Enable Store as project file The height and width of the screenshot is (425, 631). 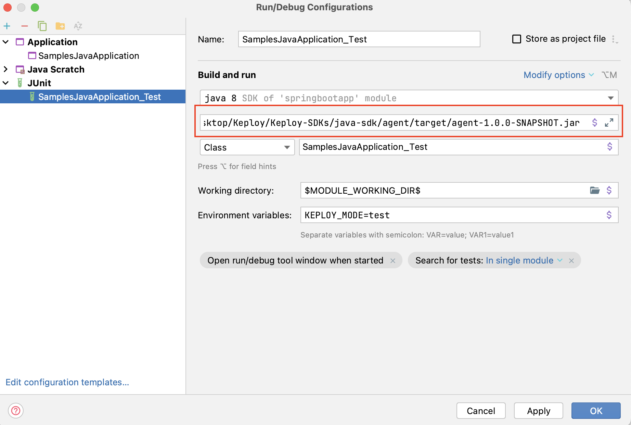click(516, 39)
